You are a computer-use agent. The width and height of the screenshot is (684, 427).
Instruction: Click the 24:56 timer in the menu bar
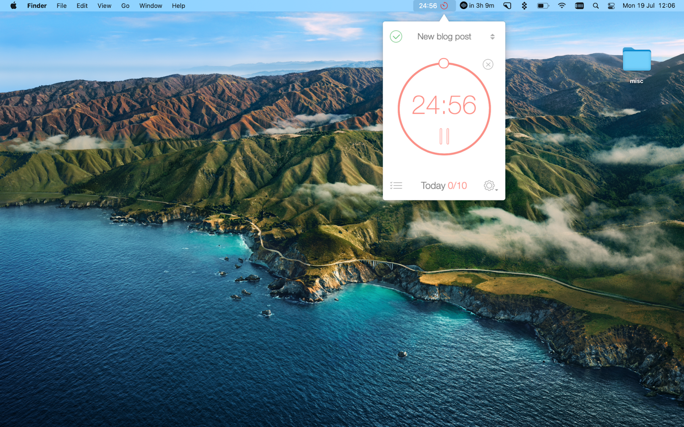coord(433,6)
